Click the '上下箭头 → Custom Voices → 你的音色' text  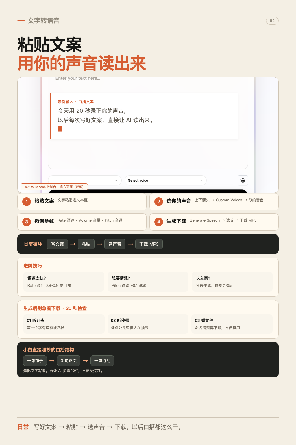[x=229, y=200]
